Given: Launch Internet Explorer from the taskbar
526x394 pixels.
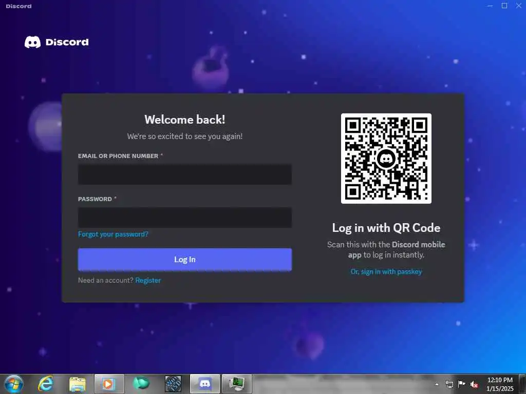Looking at the screenshot, I should [46, 384].
